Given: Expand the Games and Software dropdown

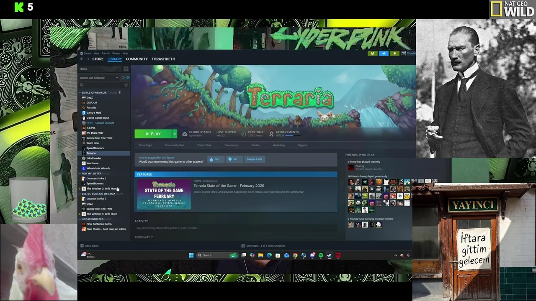Looking at the screenshot, I should pyautogui.click(x=99, y=78).
